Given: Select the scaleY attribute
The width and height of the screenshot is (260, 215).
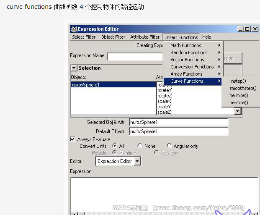Looking at the screenshot, I should pyautogui.click(x=164, y=107).
